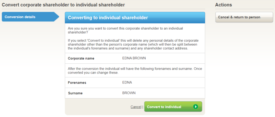The width and height of the screenshot is (275, 117).
Task: Click the grey footer area left of Cancel
Action: 97,107
